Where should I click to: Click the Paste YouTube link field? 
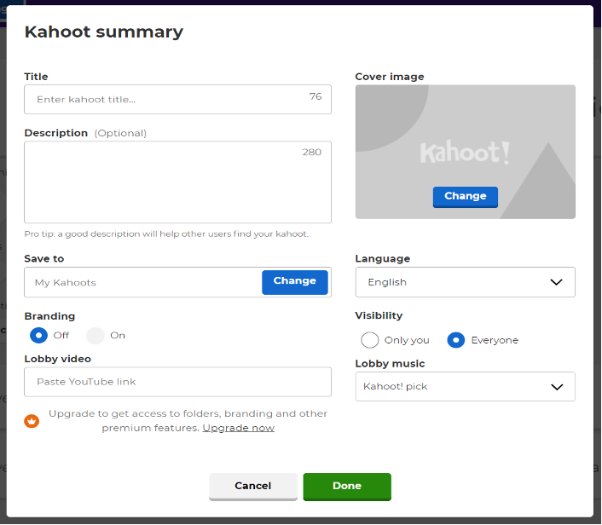pyautogui.click(x=177, y=382)
